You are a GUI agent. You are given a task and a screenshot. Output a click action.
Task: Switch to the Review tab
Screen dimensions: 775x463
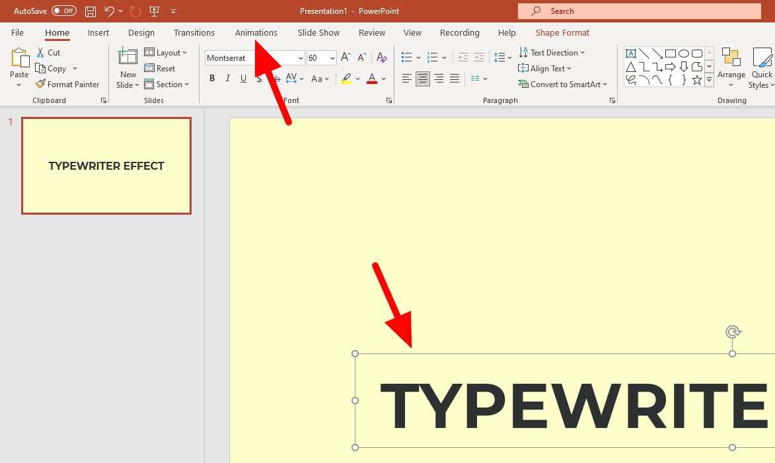372,32
